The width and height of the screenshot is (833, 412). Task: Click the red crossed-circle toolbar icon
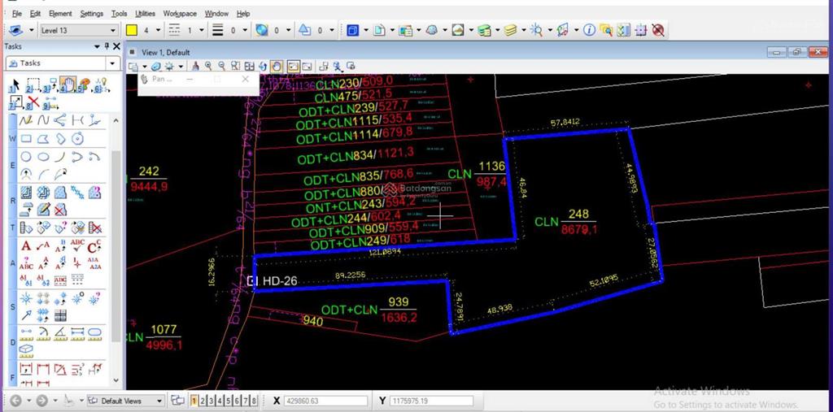tap(658, 30)
